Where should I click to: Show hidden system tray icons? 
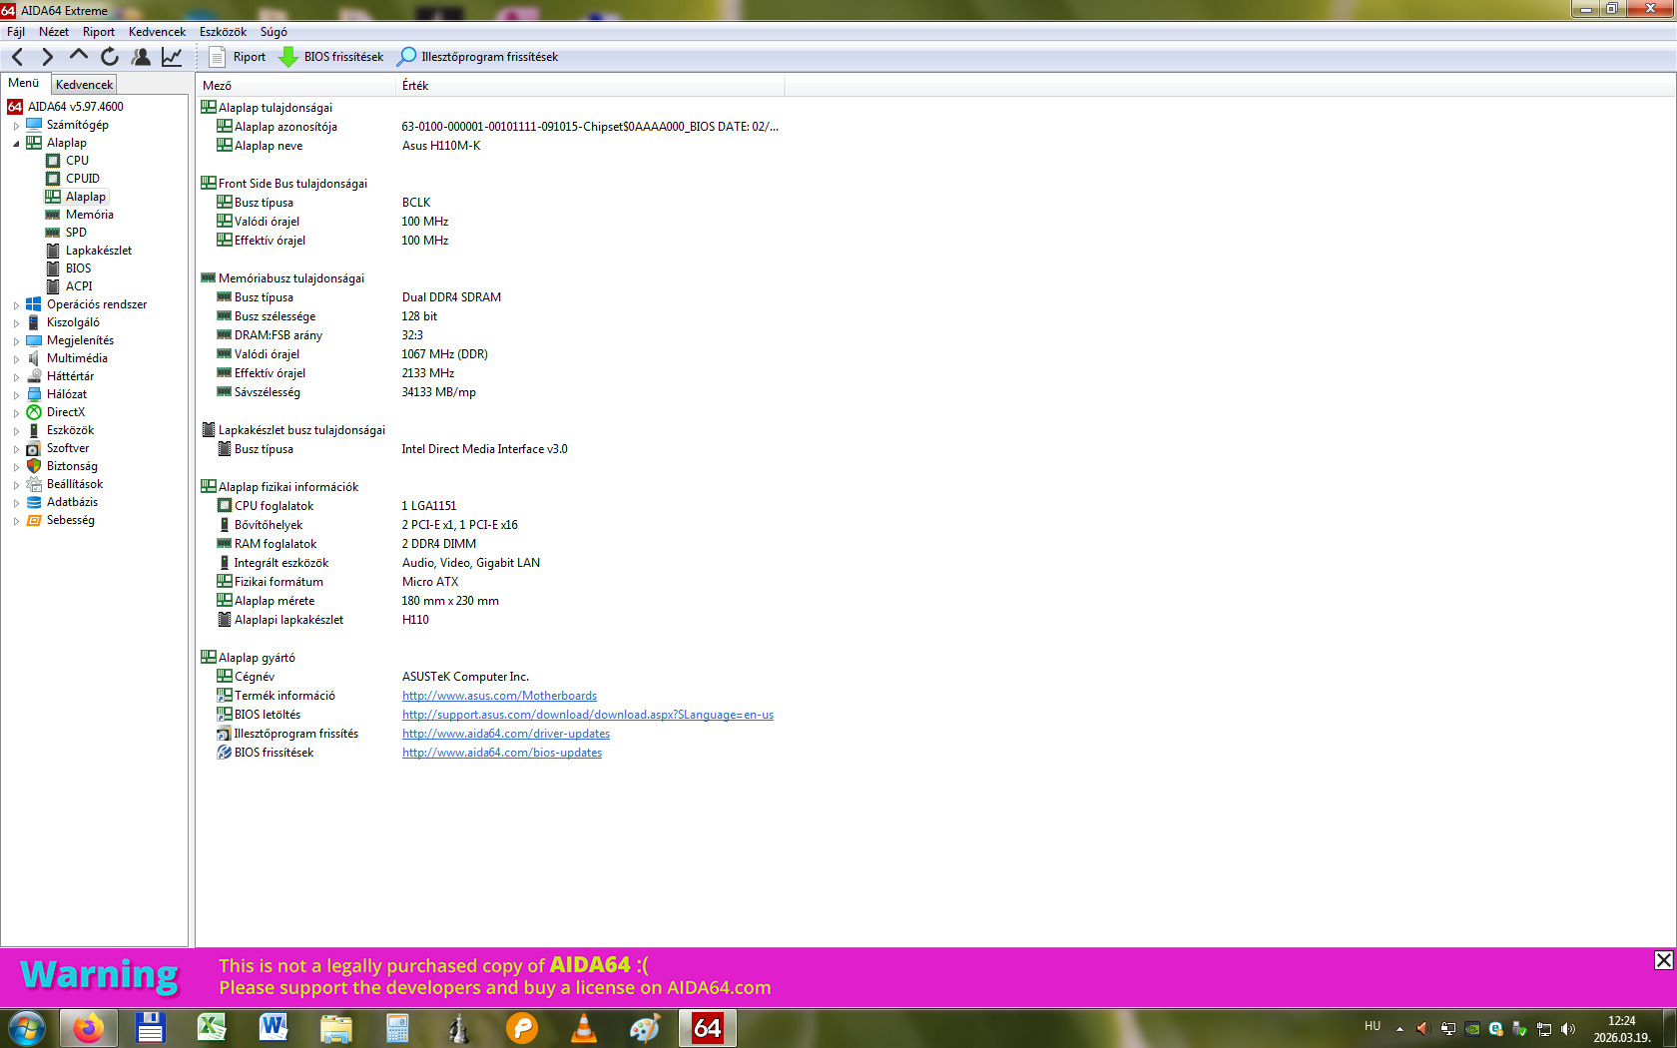(1399, 1029)
